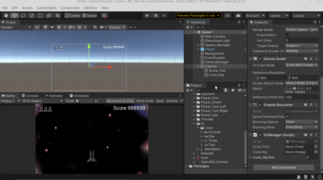The image size is (323, 180).
Task: Toggle scene lighting bulb icon
Action: coord(45,27)
